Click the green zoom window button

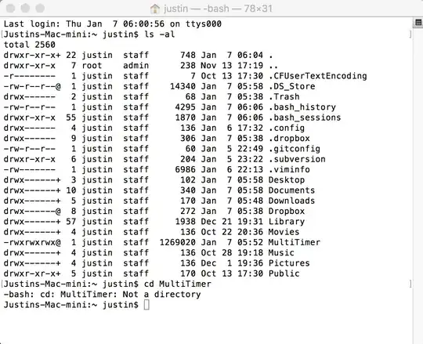[x=40, y=8]
